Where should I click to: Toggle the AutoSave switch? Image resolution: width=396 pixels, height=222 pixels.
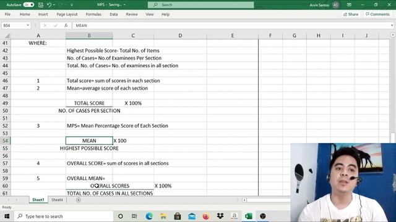(x=28, y=4)
